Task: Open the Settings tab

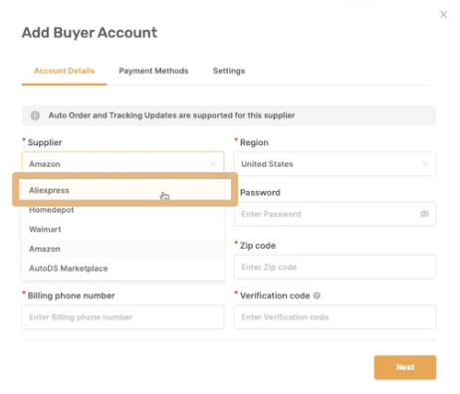Action: (x=229, y=71)
